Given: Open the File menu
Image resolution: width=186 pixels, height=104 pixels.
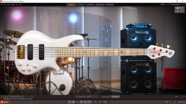Looking at the screenshot, I should pyautogui.click(x=2, y=5).
